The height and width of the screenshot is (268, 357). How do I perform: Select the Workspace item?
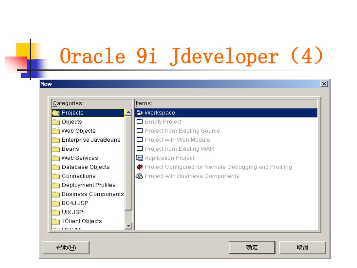point(226,113)
